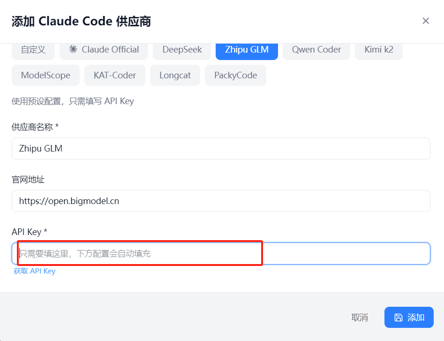This screenshot has width=444, height=341.
Task: Switch to the Qwen Coder preset
Action: click(x=316, y=50)
